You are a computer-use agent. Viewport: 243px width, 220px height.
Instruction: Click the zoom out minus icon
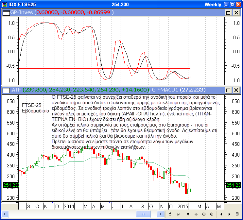tap(204, 214)
